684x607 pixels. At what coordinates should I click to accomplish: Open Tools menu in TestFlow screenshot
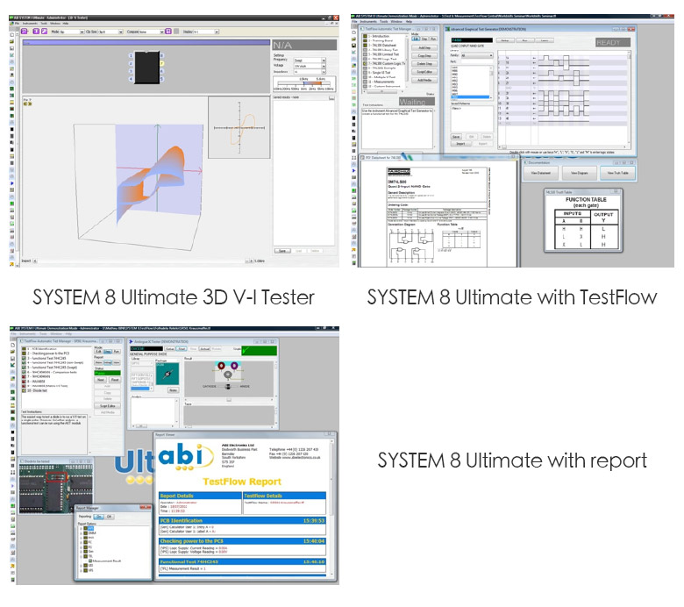(384, 21)
